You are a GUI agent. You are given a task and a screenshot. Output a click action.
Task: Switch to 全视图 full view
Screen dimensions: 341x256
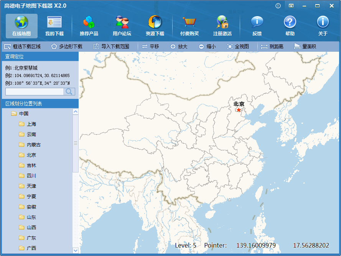tap(238, 46)
